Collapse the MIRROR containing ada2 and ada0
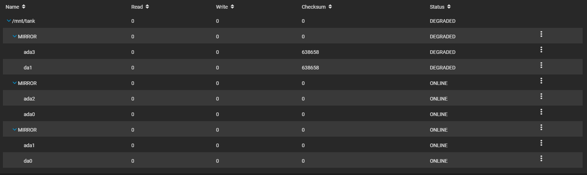587x175 pixels. [14, 83]
